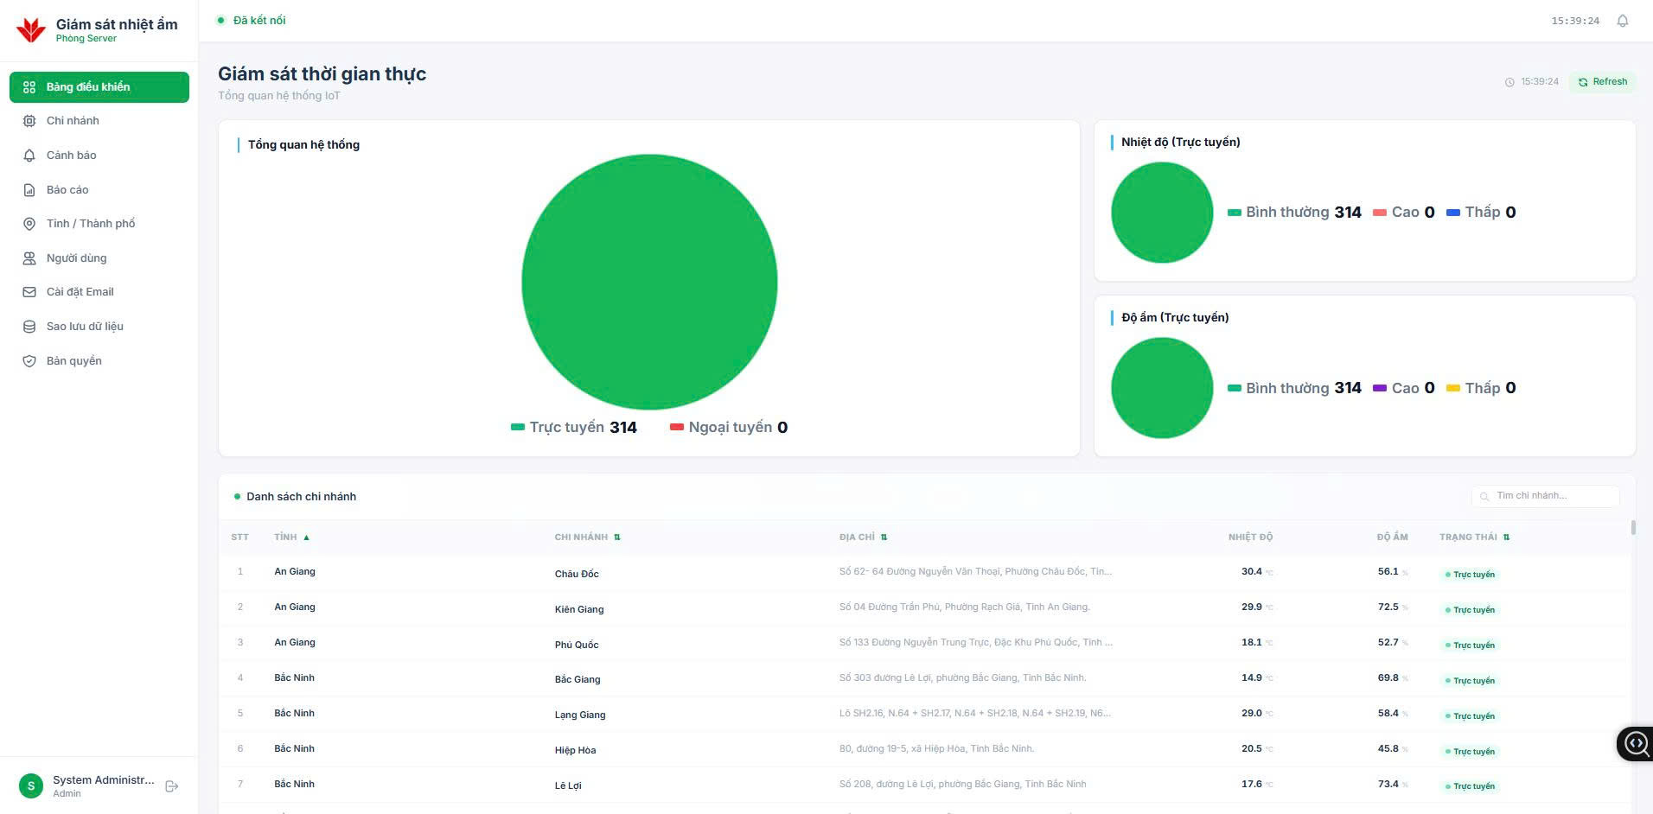Click the red lotus app logo
Viewport: 1653px width, 814px height.
pyautogui.click(x=31, y=30)
